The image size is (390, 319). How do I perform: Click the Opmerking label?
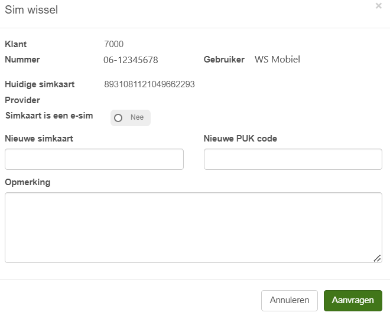pos(27,182)
